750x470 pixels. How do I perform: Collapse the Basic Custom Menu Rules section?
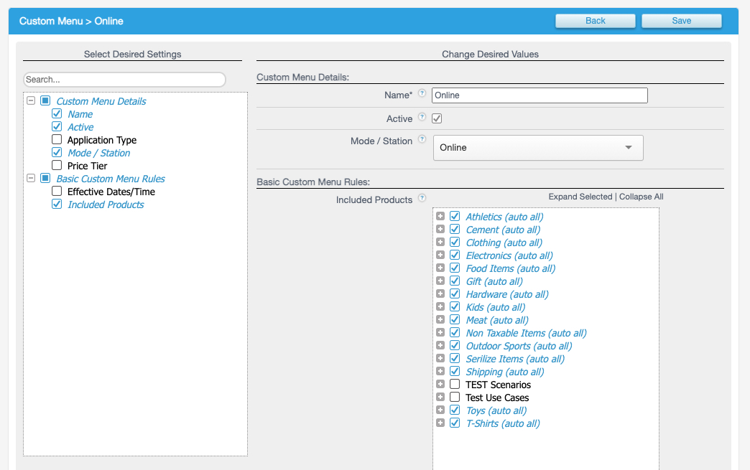(x=31, y=179)
